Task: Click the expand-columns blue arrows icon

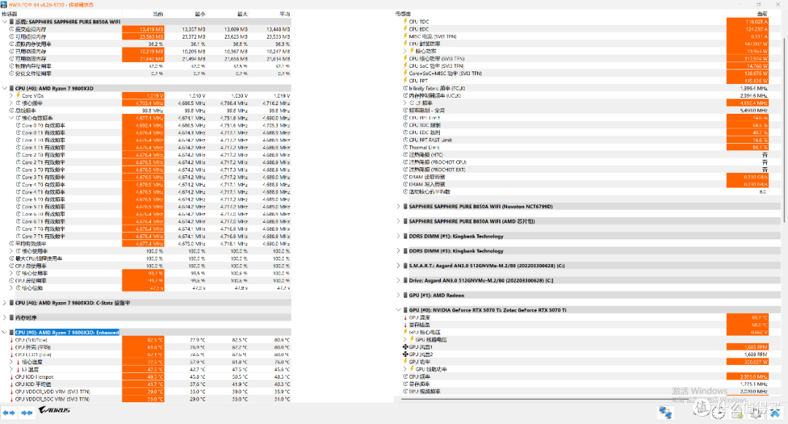Action: pyautogui.click(x=9, y=412)
